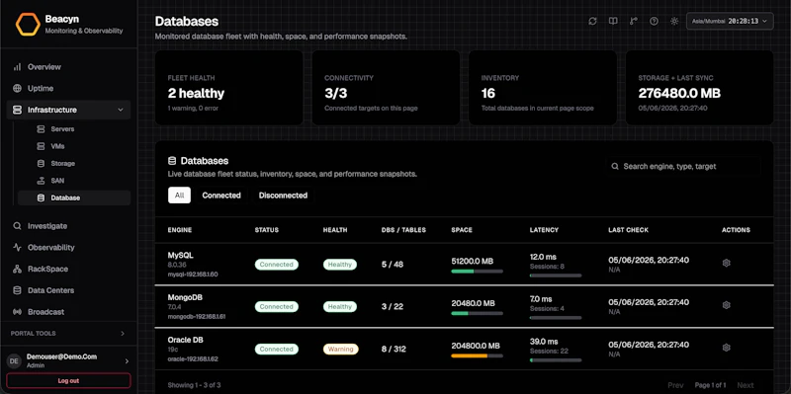Open settings gear for MySQL row

coord(727,263)
